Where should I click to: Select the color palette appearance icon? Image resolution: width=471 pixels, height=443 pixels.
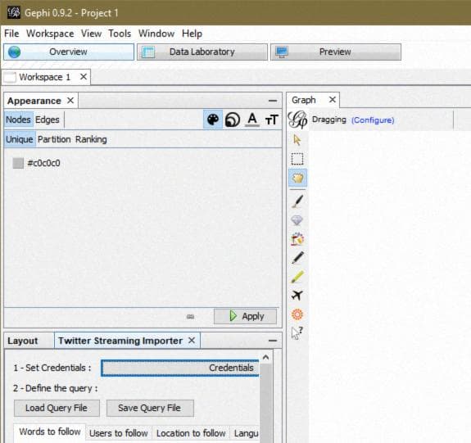click(213, 120)
